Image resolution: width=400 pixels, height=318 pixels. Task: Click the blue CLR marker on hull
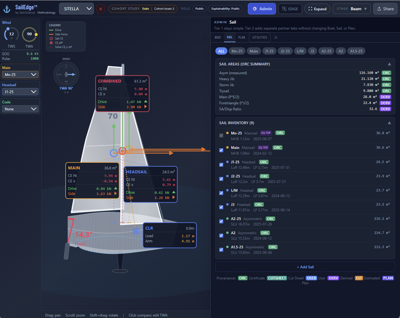click(x=136, y=231)
